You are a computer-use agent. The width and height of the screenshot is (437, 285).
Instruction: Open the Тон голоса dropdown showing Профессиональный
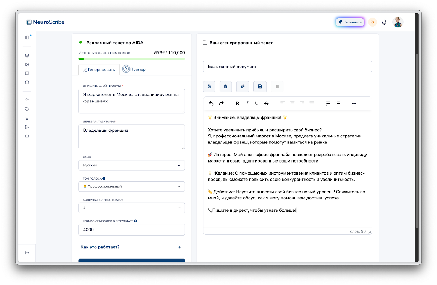click(x=132, y=187)
